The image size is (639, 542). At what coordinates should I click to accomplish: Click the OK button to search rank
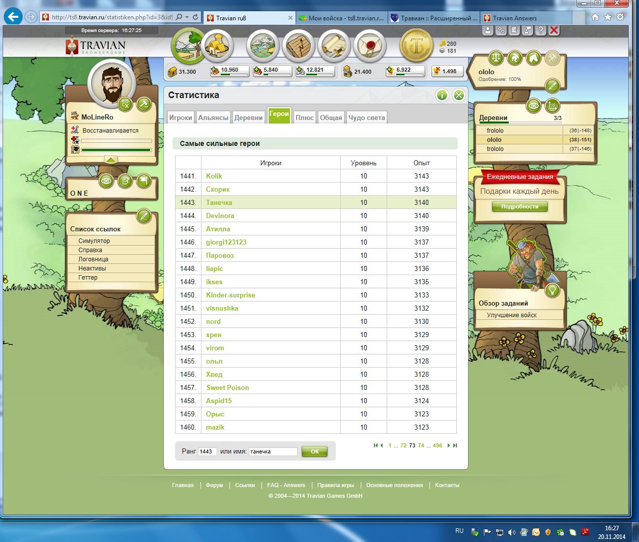314,451
